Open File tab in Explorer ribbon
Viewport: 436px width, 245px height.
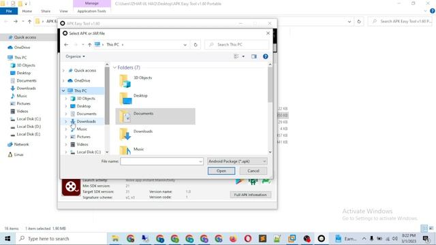9,11
